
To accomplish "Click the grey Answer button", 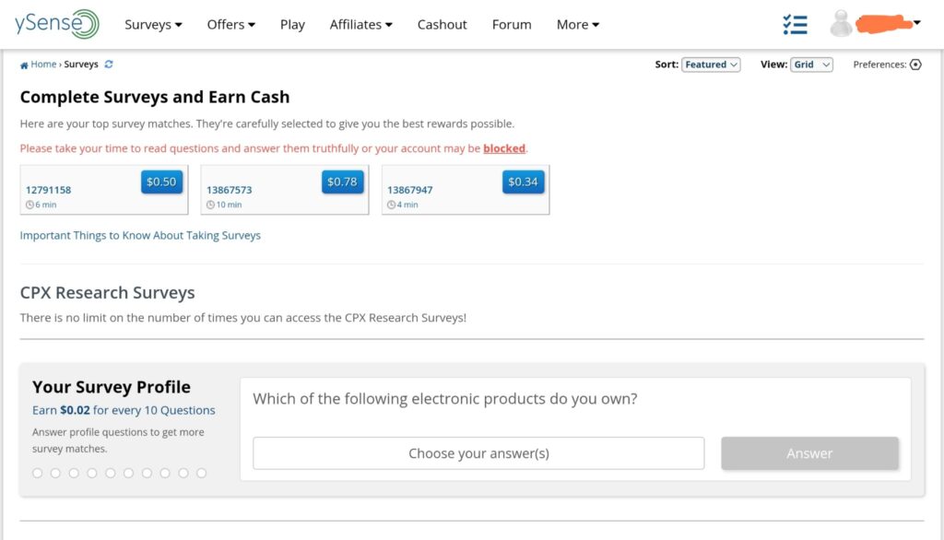I will pos(809,453).
